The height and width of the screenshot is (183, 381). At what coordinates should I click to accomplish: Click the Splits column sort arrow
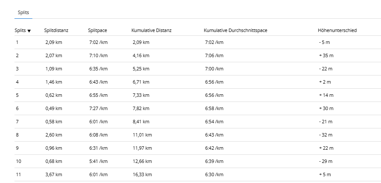pos(29,31)
